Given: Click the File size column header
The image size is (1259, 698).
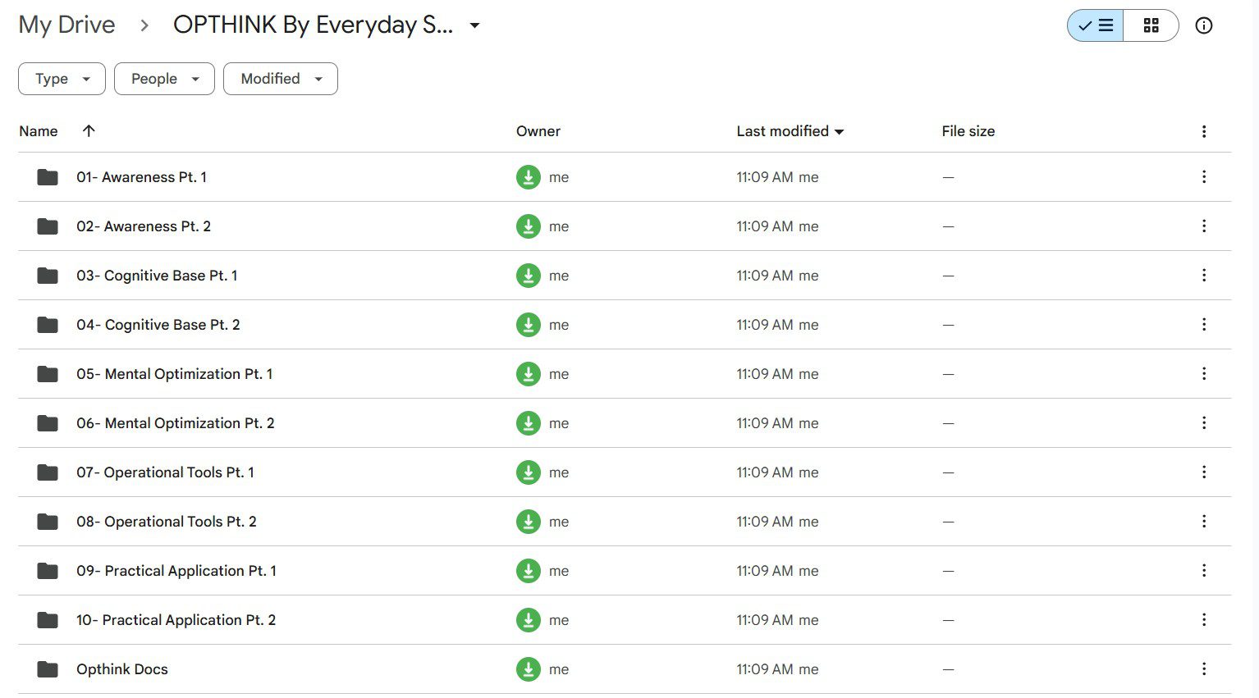Looking at the screenshot, I should (968, 131).
